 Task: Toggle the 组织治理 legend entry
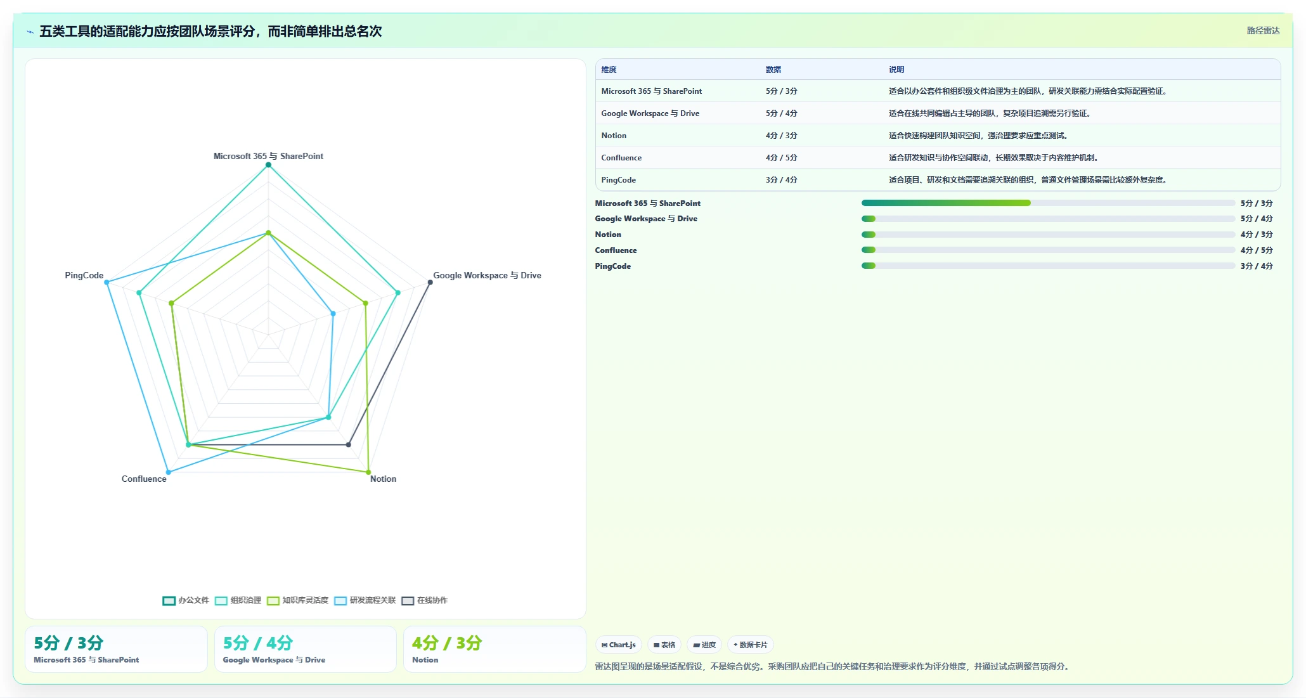coord(238,600)
